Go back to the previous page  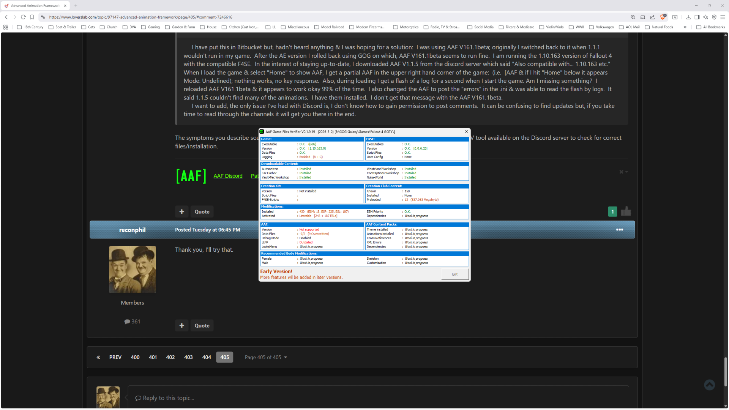coord(6,17)
